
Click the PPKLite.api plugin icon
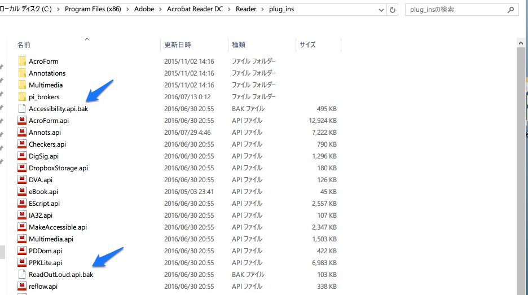(22, 262)
